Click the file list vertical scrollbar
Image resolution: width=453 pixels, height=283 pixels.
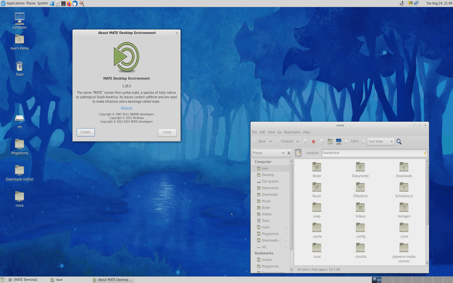tap(427, 212)
